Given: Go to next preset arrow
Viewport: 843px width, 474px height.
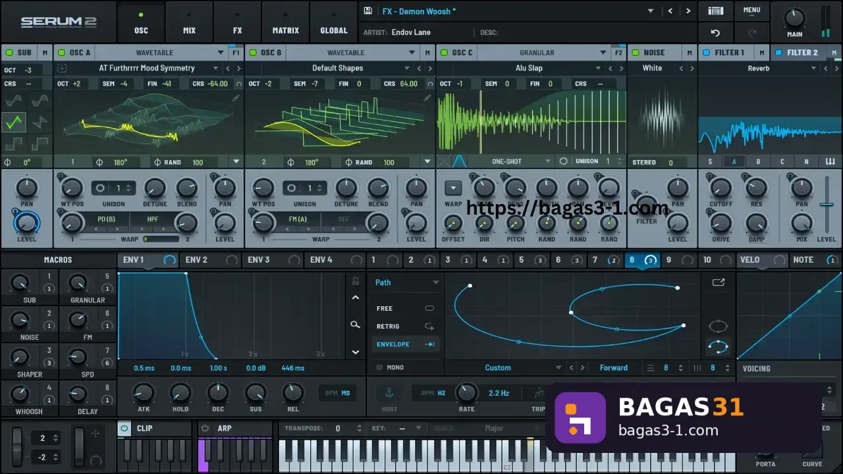Looking at the screenshot, I should click(688, 11).
